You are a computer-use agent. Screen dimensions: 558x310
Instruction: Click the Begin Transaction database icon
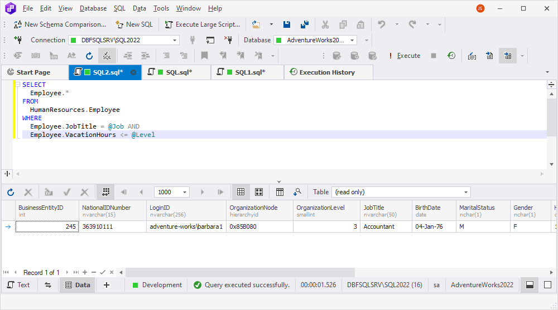coord(336,56)
